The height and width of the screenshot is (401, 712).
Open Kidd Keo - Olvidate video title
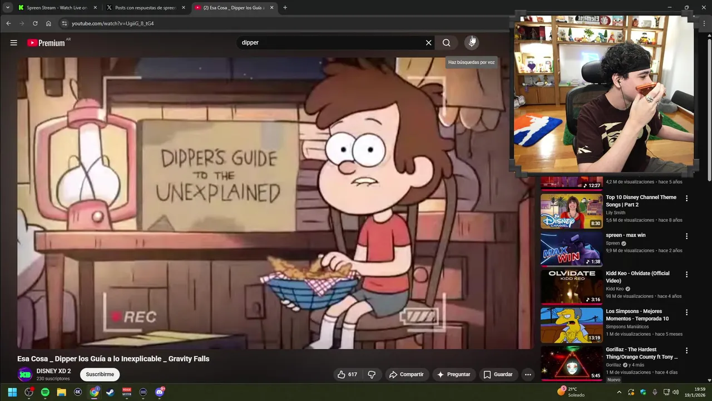(637, 277)
